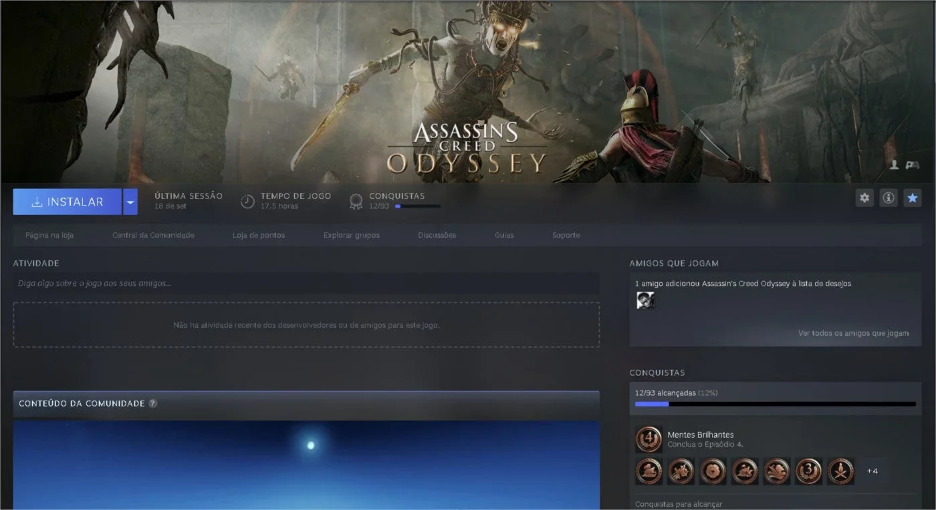
Task: Click the TEMPO DE JOGO label
Action: [x=296, y=196]
